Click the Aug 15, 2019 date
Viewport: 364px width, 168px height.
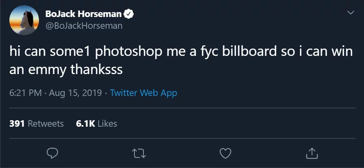point(76,93)
